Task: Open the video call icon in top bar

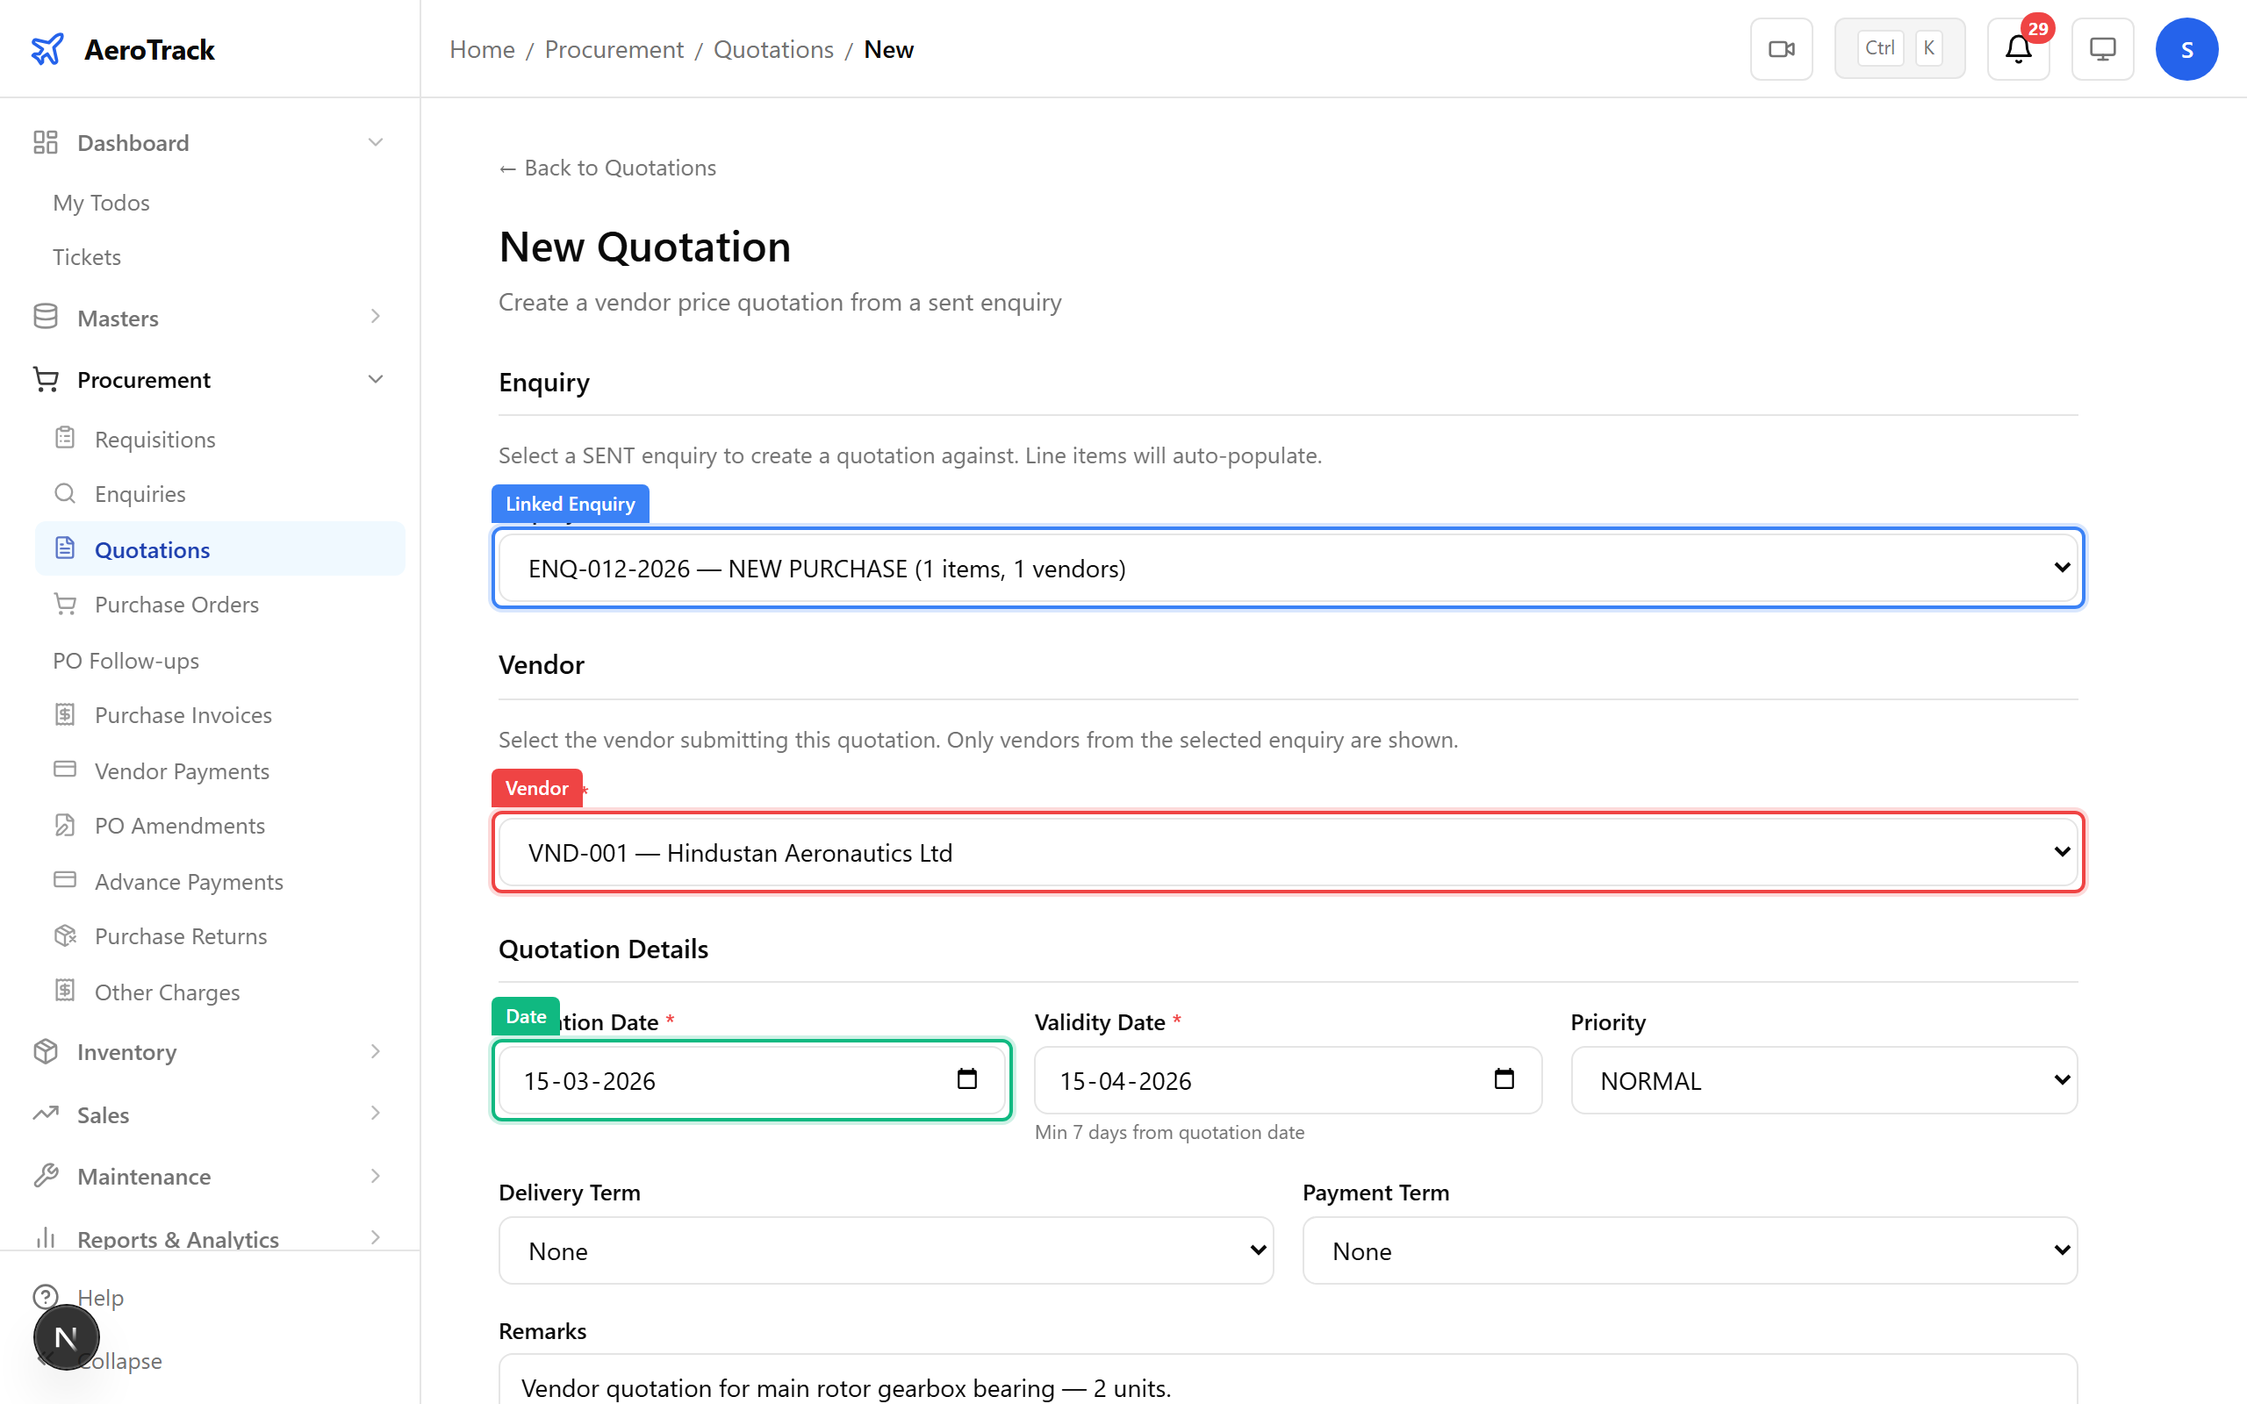Action: point(1781,48)
